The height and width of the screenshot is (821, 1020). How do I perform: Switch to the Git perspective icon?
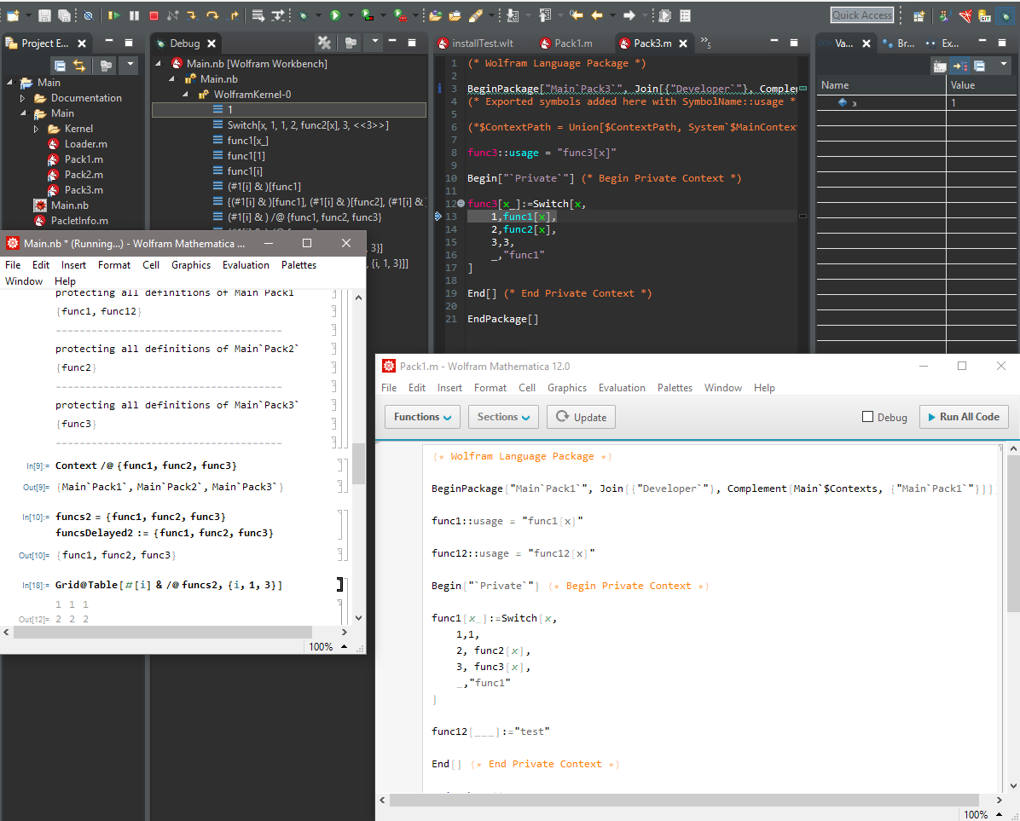(985, 15)
